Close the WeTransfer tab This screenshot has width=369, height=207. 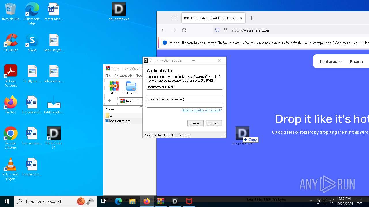pyautogui.click(x=241, y=18)
